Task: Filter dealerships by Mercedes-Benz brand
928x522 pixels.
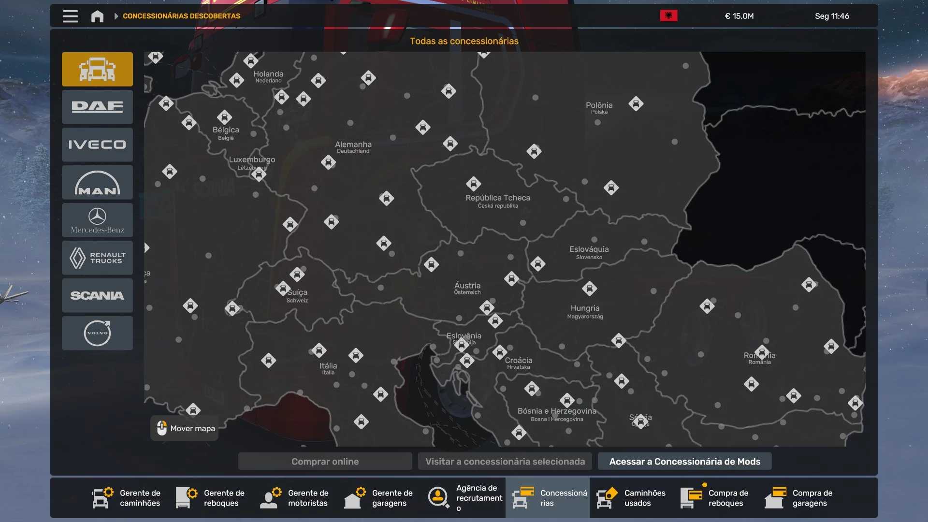Action: [97, 220]
